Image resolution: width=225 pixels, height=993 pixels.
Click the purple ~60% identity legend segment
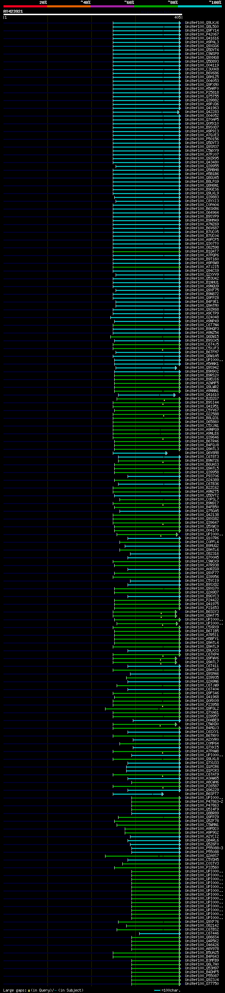click(x=113, y=6)
